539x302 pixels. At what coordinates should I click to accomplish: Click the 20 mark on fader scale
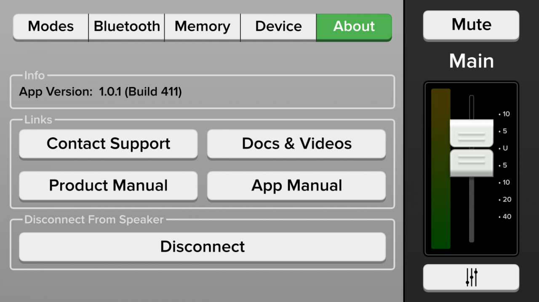(505, 200)
